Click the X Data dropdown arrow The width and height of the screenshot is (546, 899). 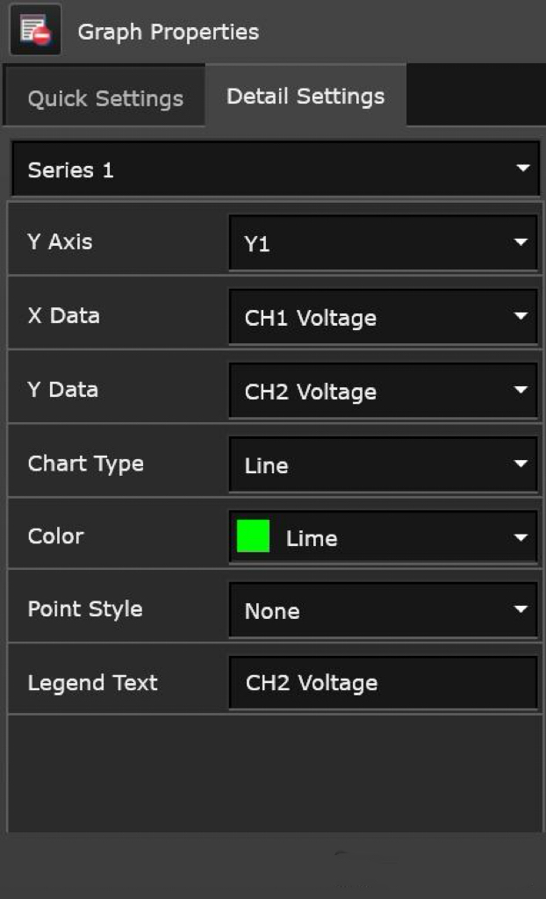521,316
